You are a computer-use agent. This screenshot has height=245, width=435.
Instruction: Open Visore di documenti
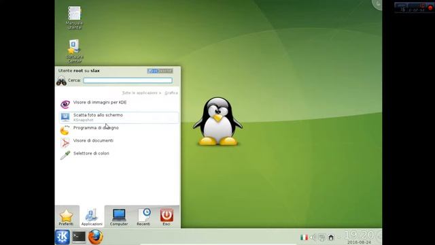click(119, 143)
